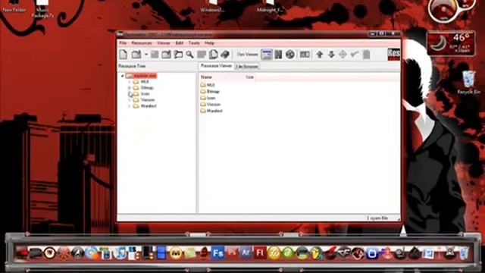
Task: Select the Bitmap folder in the viewer list
Action: point(210,91)
